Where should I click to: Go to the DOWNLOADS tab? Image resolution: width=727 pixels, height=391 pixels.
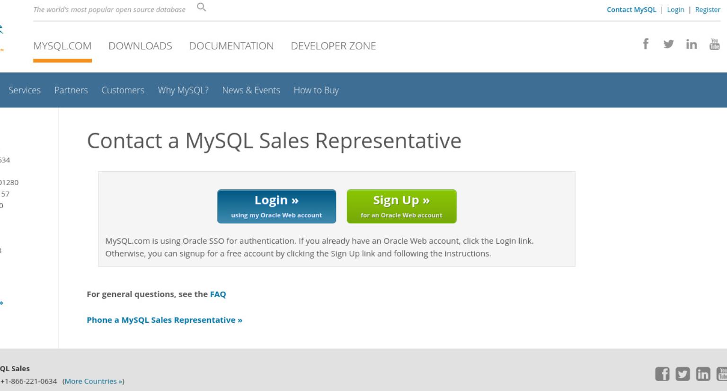pos(140,46)
